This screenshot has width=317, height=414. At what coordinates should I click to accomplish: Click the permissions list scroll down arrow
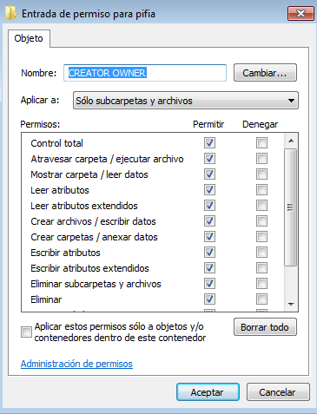(x=291, y=304)
